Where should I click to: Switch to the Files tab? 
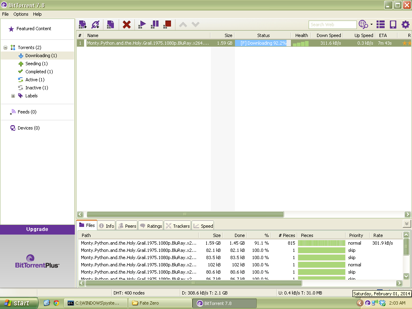click(87, 225)
